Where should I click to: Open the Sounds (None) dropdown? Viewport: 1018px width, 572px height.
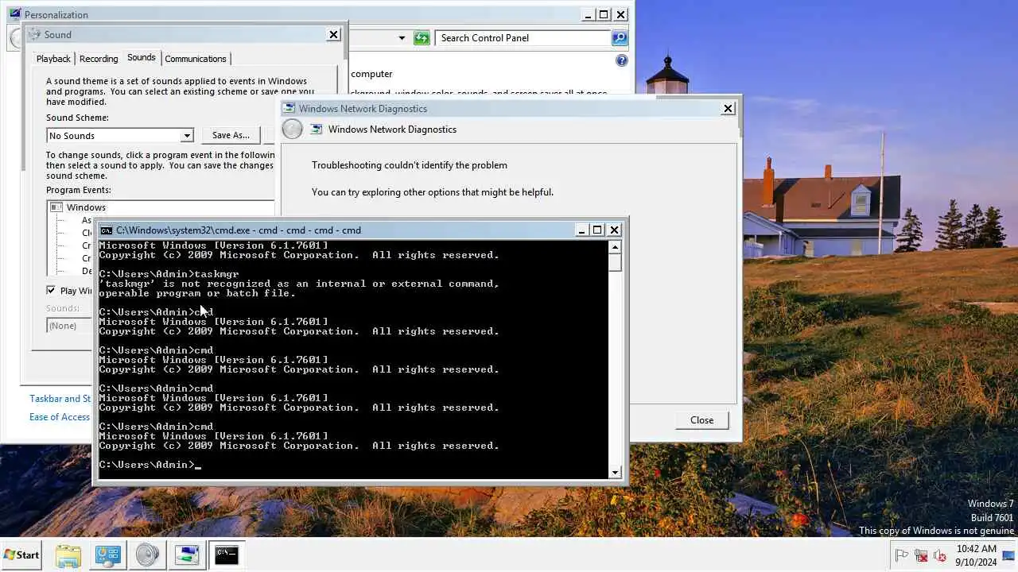coord(70,326)
